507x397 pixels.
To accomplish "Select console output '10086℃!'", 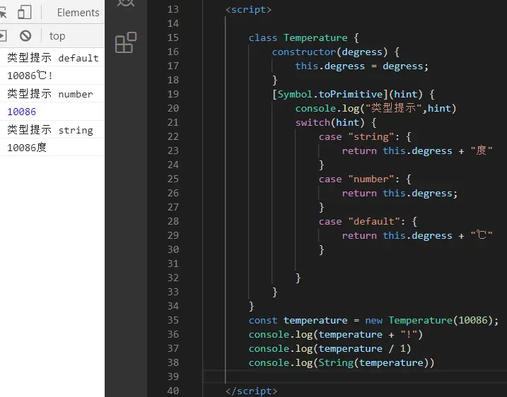I will pyautogui.click(x=30, y=76).
